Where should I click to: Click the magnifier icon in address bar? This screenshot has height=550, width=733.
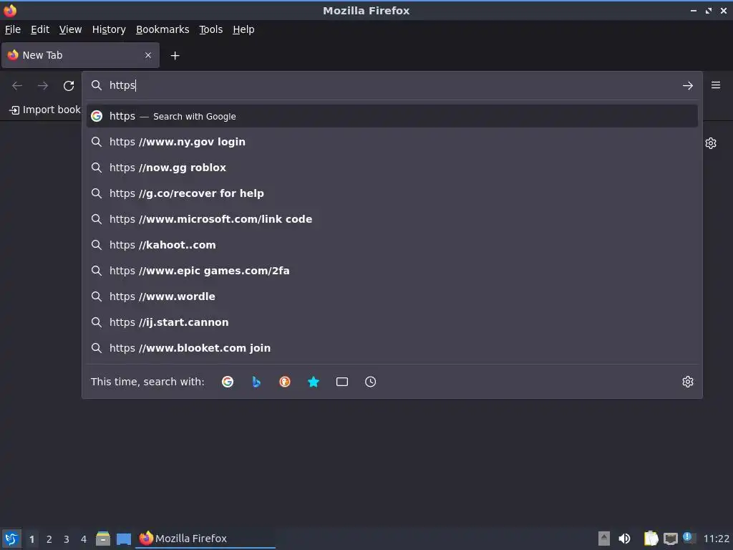tap(97, 85)
